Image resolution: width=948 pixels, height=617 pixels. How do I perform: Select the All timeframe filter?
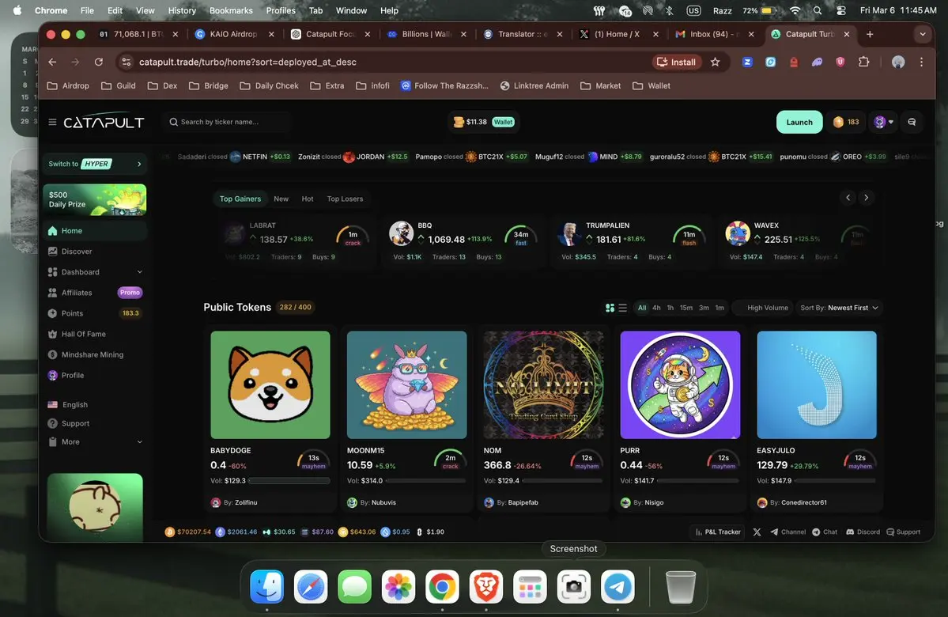coord(642,308)
